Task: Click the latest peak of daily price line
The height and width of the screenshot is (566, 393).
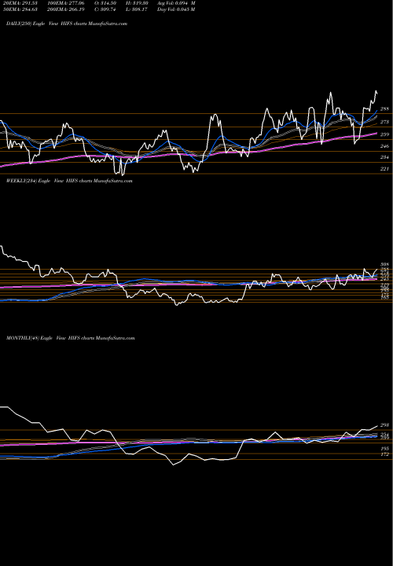Action: (376, 91)
